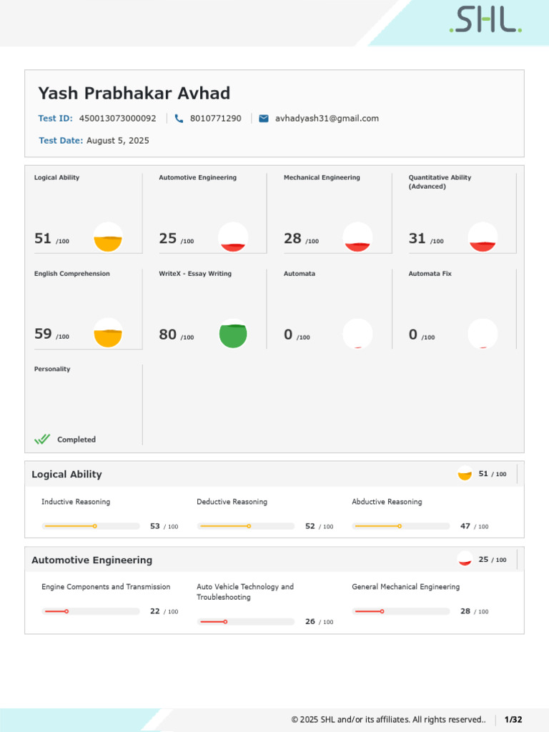The height and width of the screenshot is (732, 549).
Task: Click the phone number 8010771290
Action: (x=216, y=119)
